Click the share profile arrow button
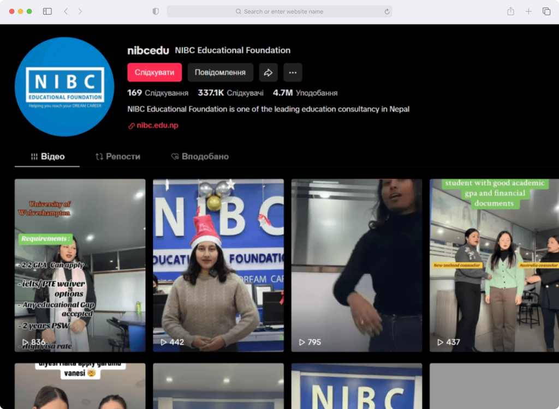The image size is (559, 409). point(268,73)
